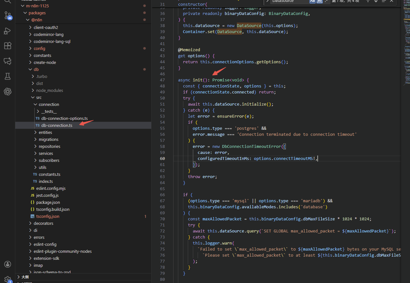Viewport: 410px width, 283px height.
Task: Expand the migrations folder
Action: [x=35, y=139]
